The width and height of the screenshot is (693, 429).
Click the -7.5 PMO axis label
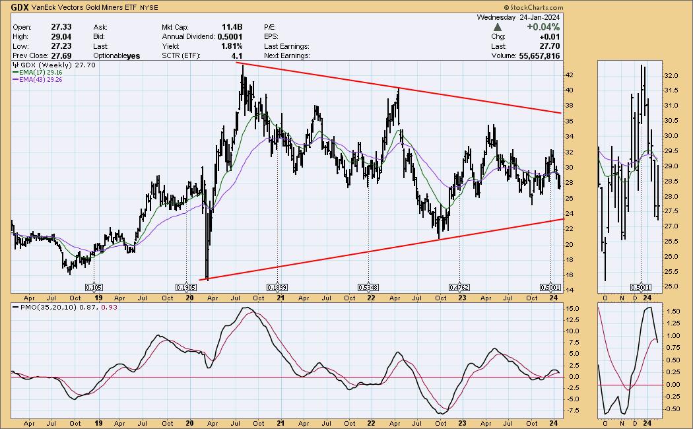point(573,410)
